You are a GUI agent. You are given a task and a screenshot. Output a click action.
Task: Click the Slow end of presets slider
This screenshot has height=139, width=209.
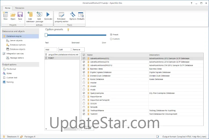pyautogui.click(x=106, y=35)
